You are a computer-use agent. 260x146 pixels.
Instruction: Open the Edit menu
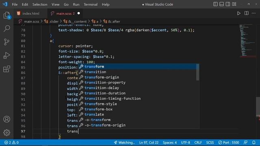tap(25, 4)
